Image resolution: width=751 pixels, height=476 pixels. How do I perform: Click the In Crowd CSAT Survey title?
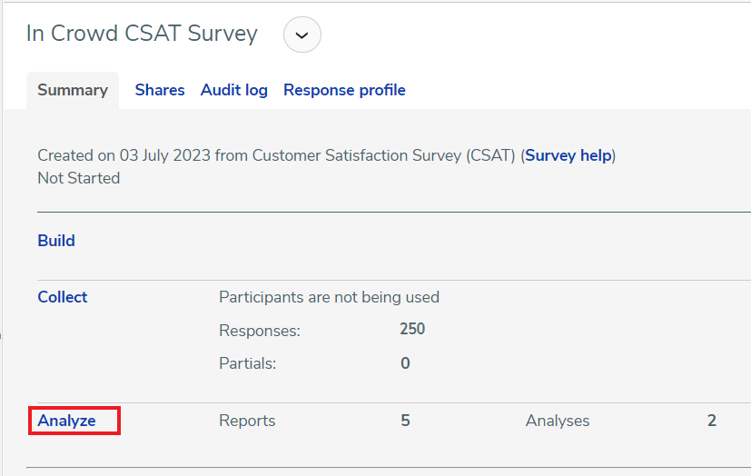point(142,34)
